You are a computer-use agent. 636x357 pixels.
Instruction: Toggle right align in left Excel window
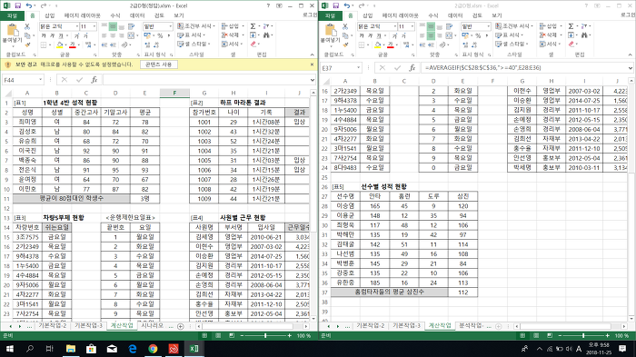tap(121, 35)
